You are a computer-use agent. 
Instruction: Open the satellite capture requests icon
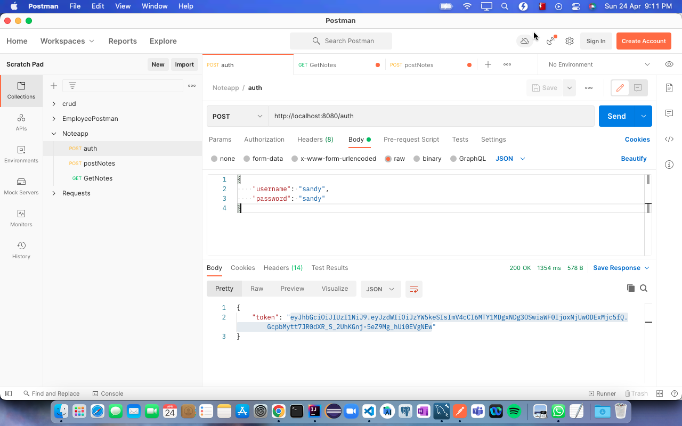(551, 41)
